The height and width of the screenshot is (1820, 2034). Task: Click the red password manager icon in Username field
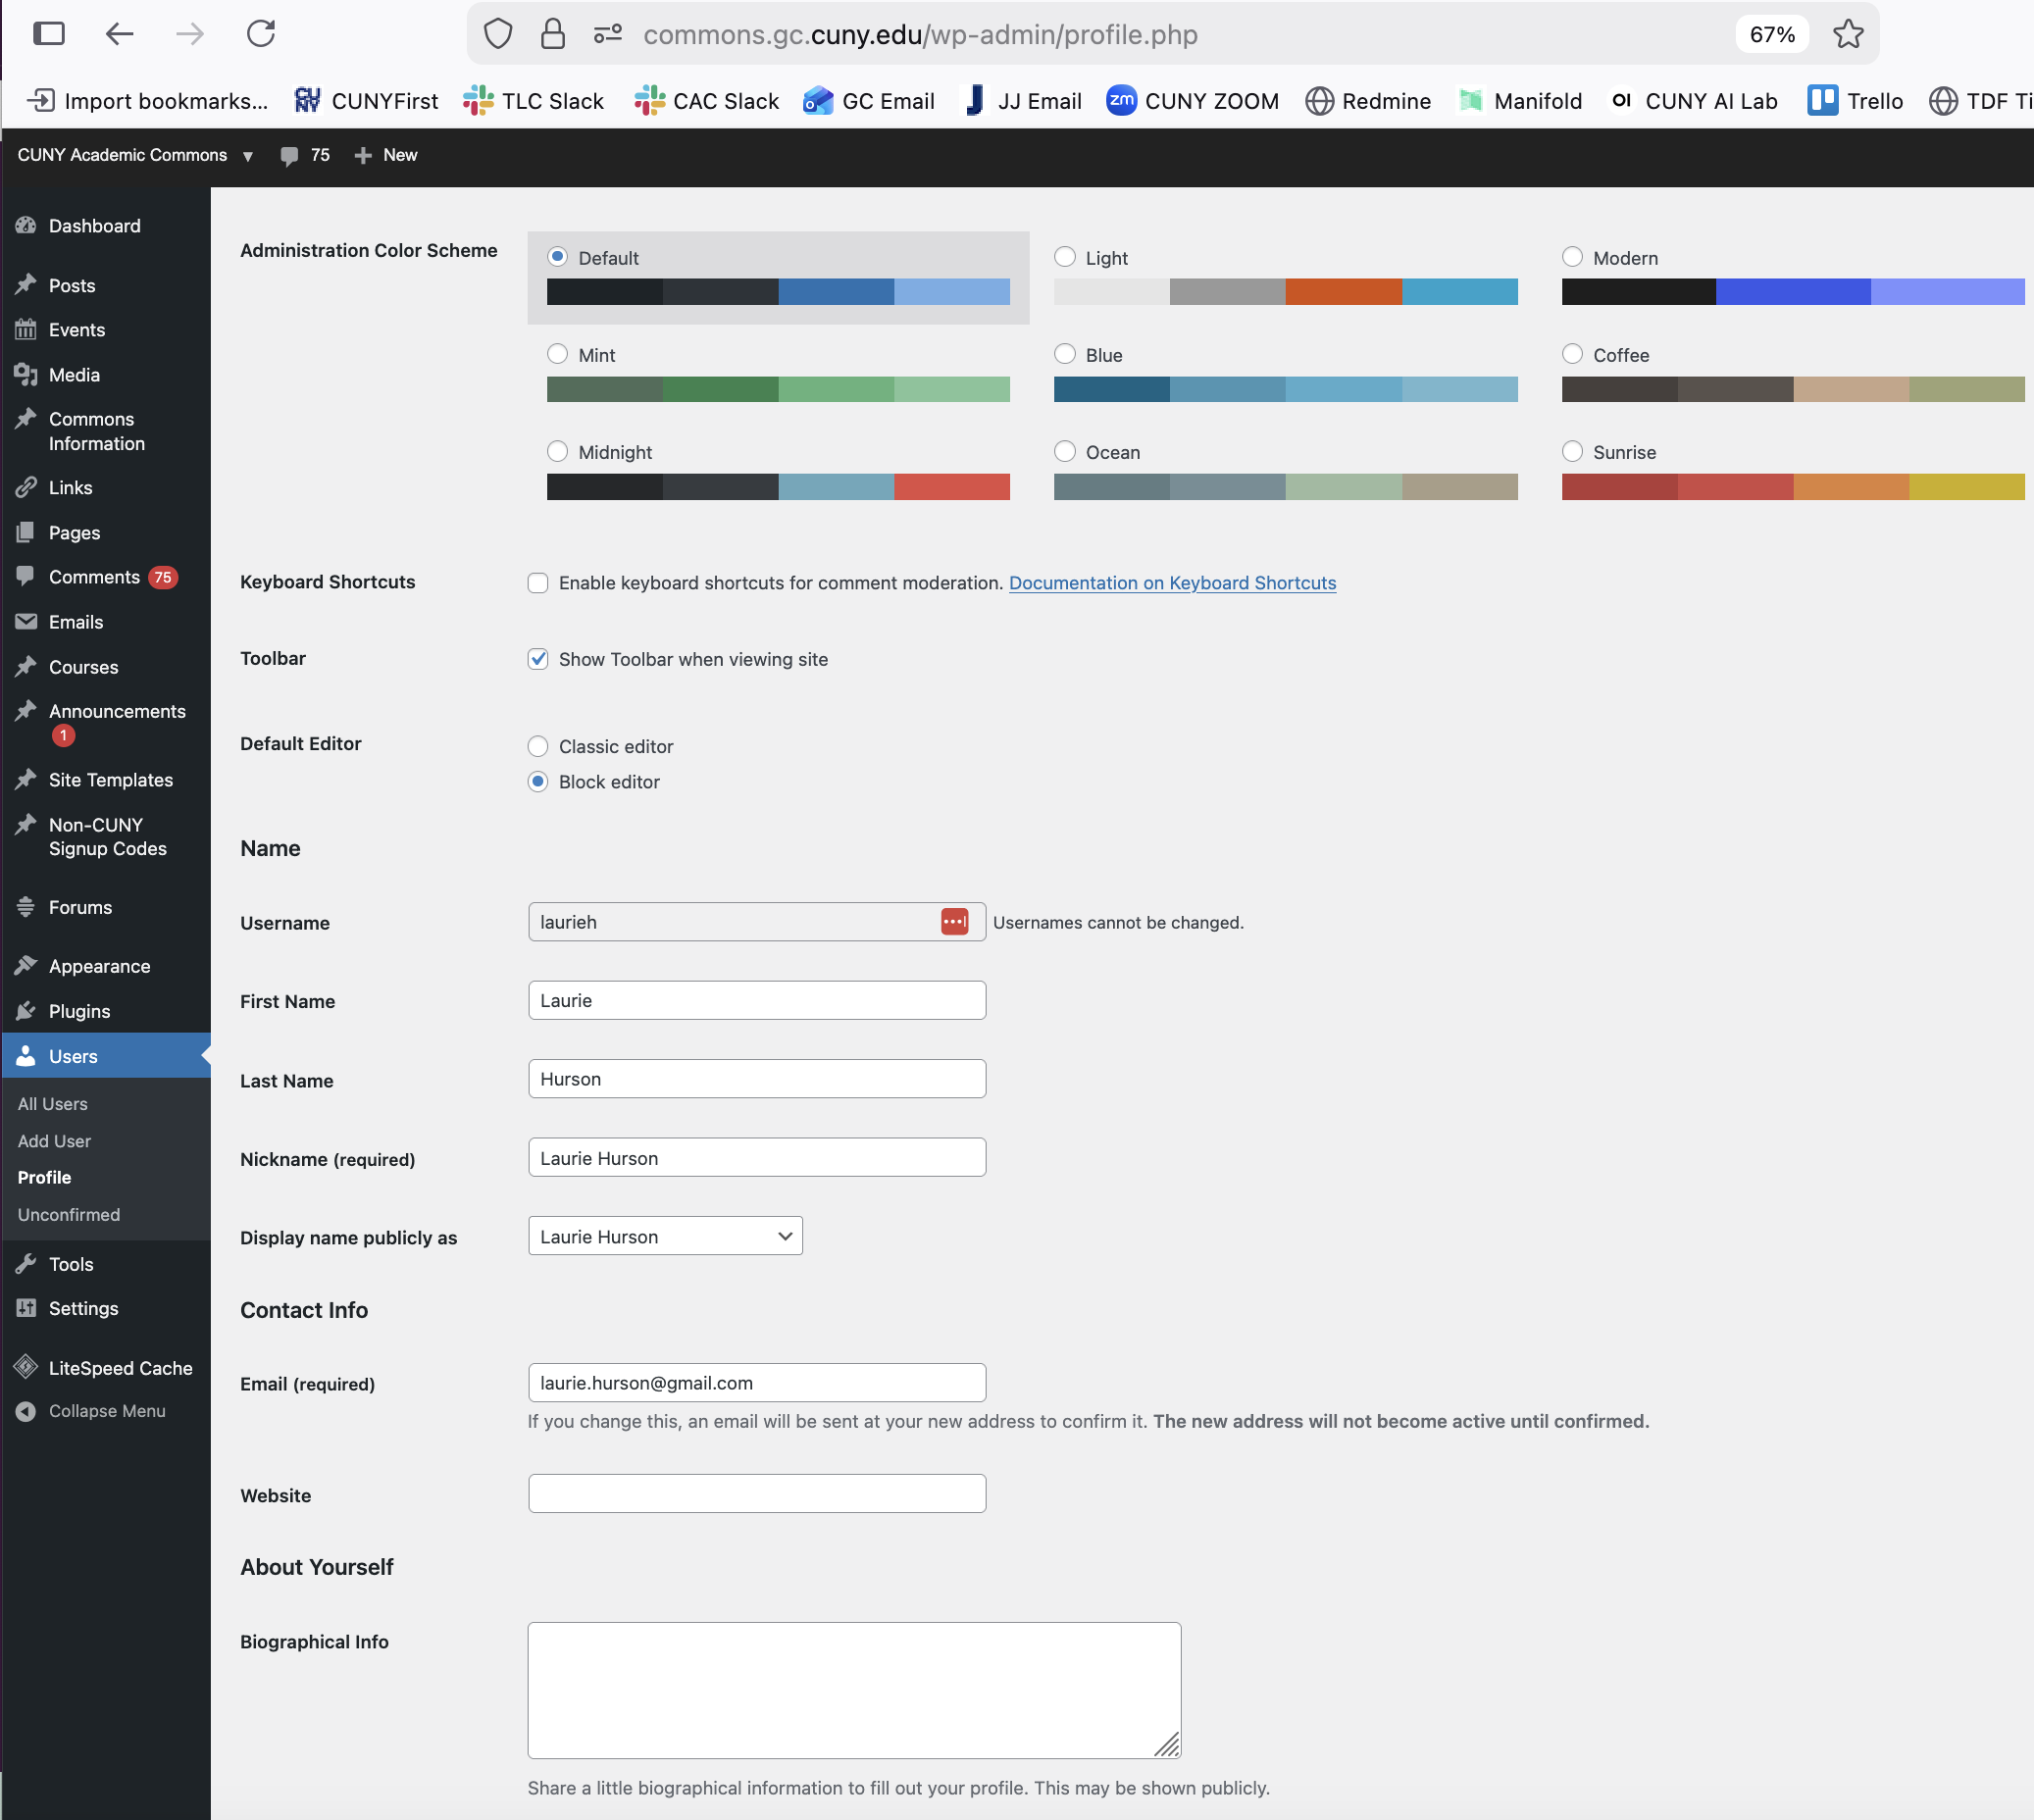pos(954,922)
